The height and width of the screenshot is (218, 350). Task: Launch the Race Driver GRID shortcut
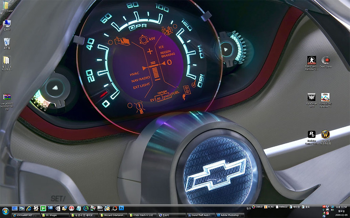pos(312,100)
